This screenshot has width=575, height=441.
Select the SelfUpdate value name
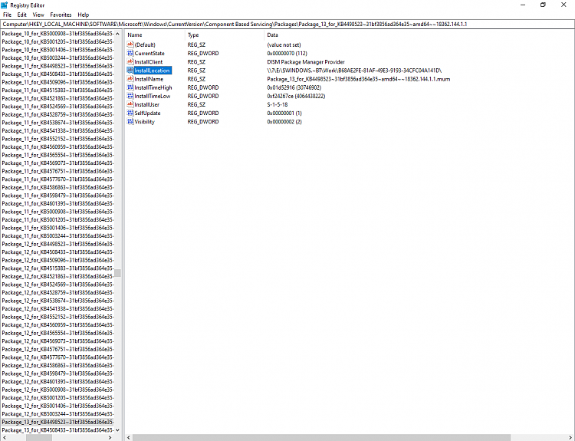coord(147,113)
